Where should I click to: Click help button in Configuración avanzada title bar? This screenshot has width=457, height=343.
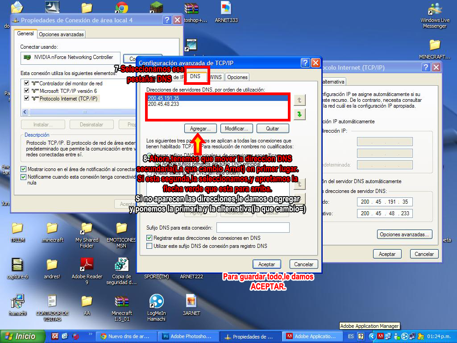click(x=305, y=63)
